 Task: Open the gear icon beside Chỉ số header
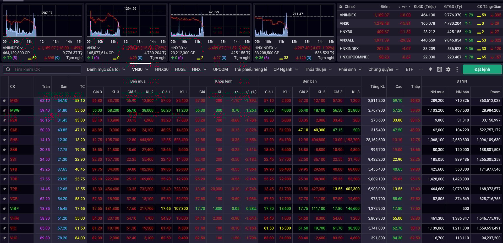(341, 6)
